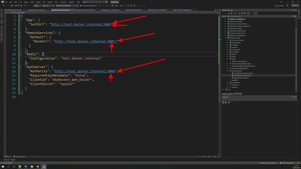Expand the test folder in Solution Explorer

pyautogui.click(x=223, y=90)
